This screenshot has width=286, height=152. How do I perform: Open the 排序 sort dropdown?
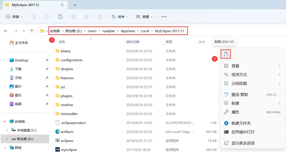(119, 17)
